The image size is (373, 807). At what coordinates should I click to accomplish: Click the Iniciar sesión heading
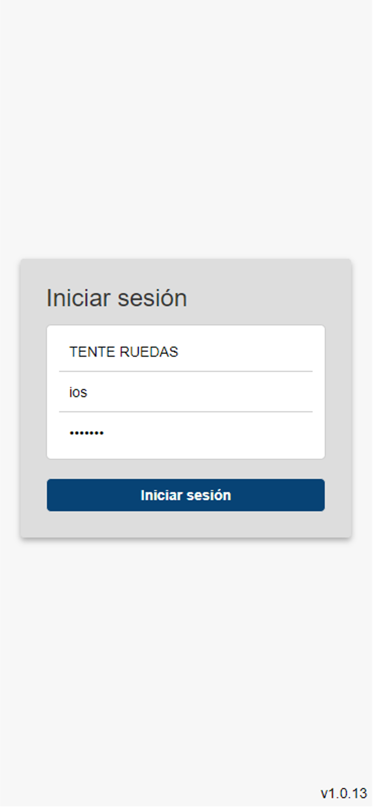click(116, 298)
